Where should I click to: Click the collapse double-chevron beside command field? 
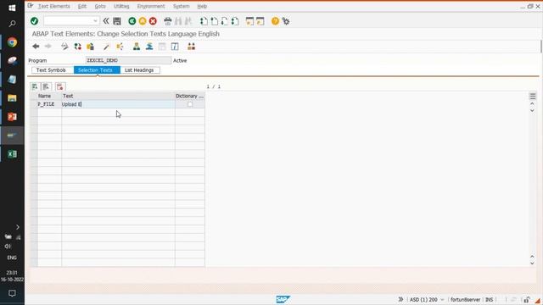tap(106, 21)
